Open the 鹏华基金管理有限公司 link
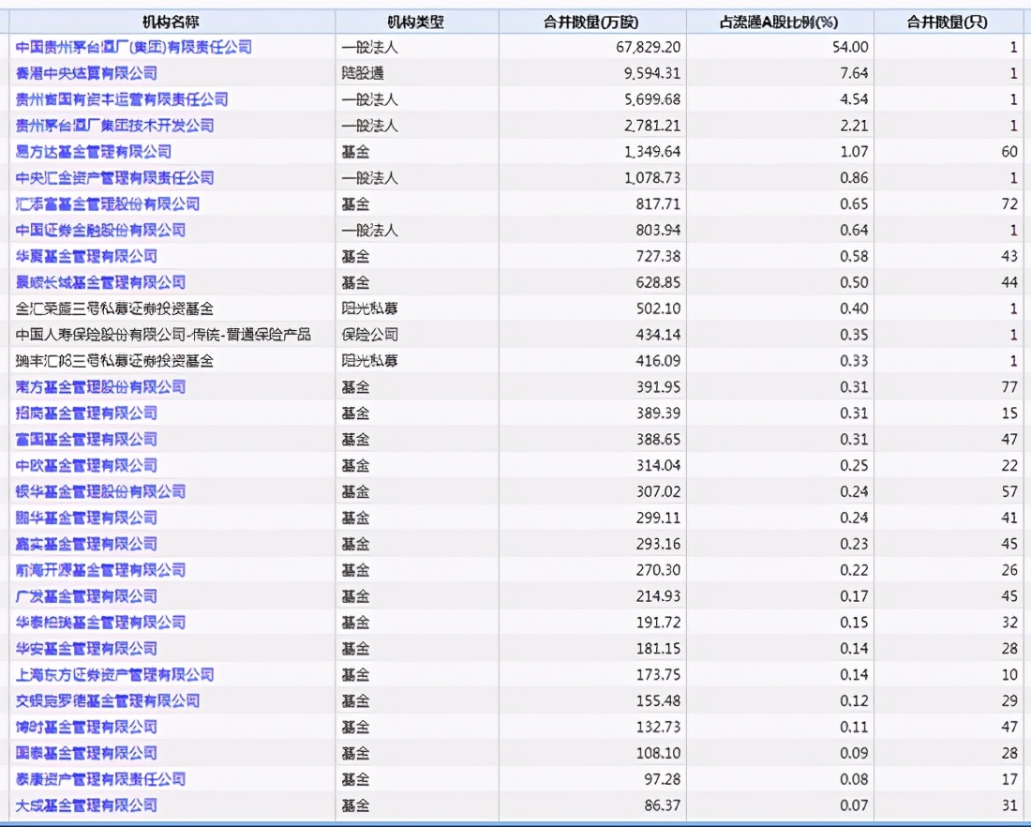This screenshot has width=1031, height=827. click(x=86, y=518)
